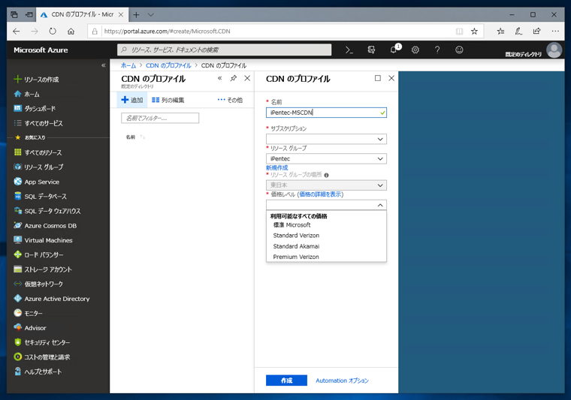The height and width of the screenshot is (400, 571).
Task: Click the Azure portal search box
Action: [x=225, y=50]
